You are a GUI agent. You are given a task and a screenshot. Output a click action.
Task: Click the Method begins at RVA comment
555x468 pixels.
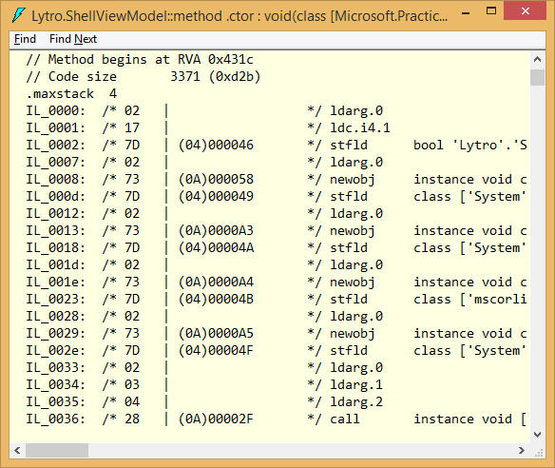pos(140,60)
